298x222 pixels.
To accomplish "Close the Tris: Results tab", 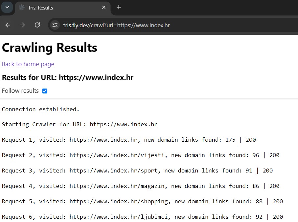I will click(104, 8).
